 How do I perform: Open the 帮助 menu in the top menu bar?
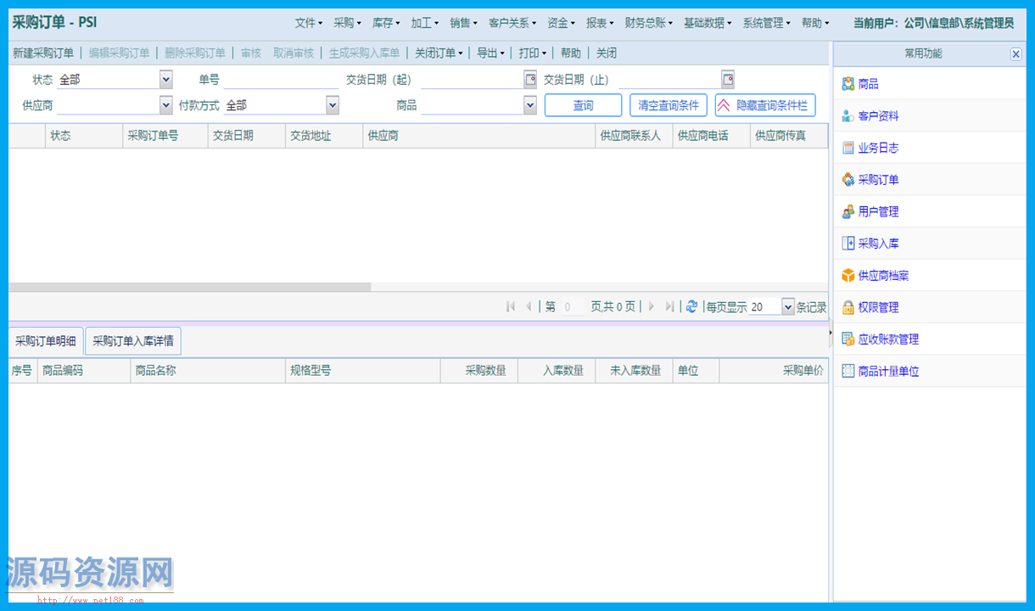pos(815,23)
